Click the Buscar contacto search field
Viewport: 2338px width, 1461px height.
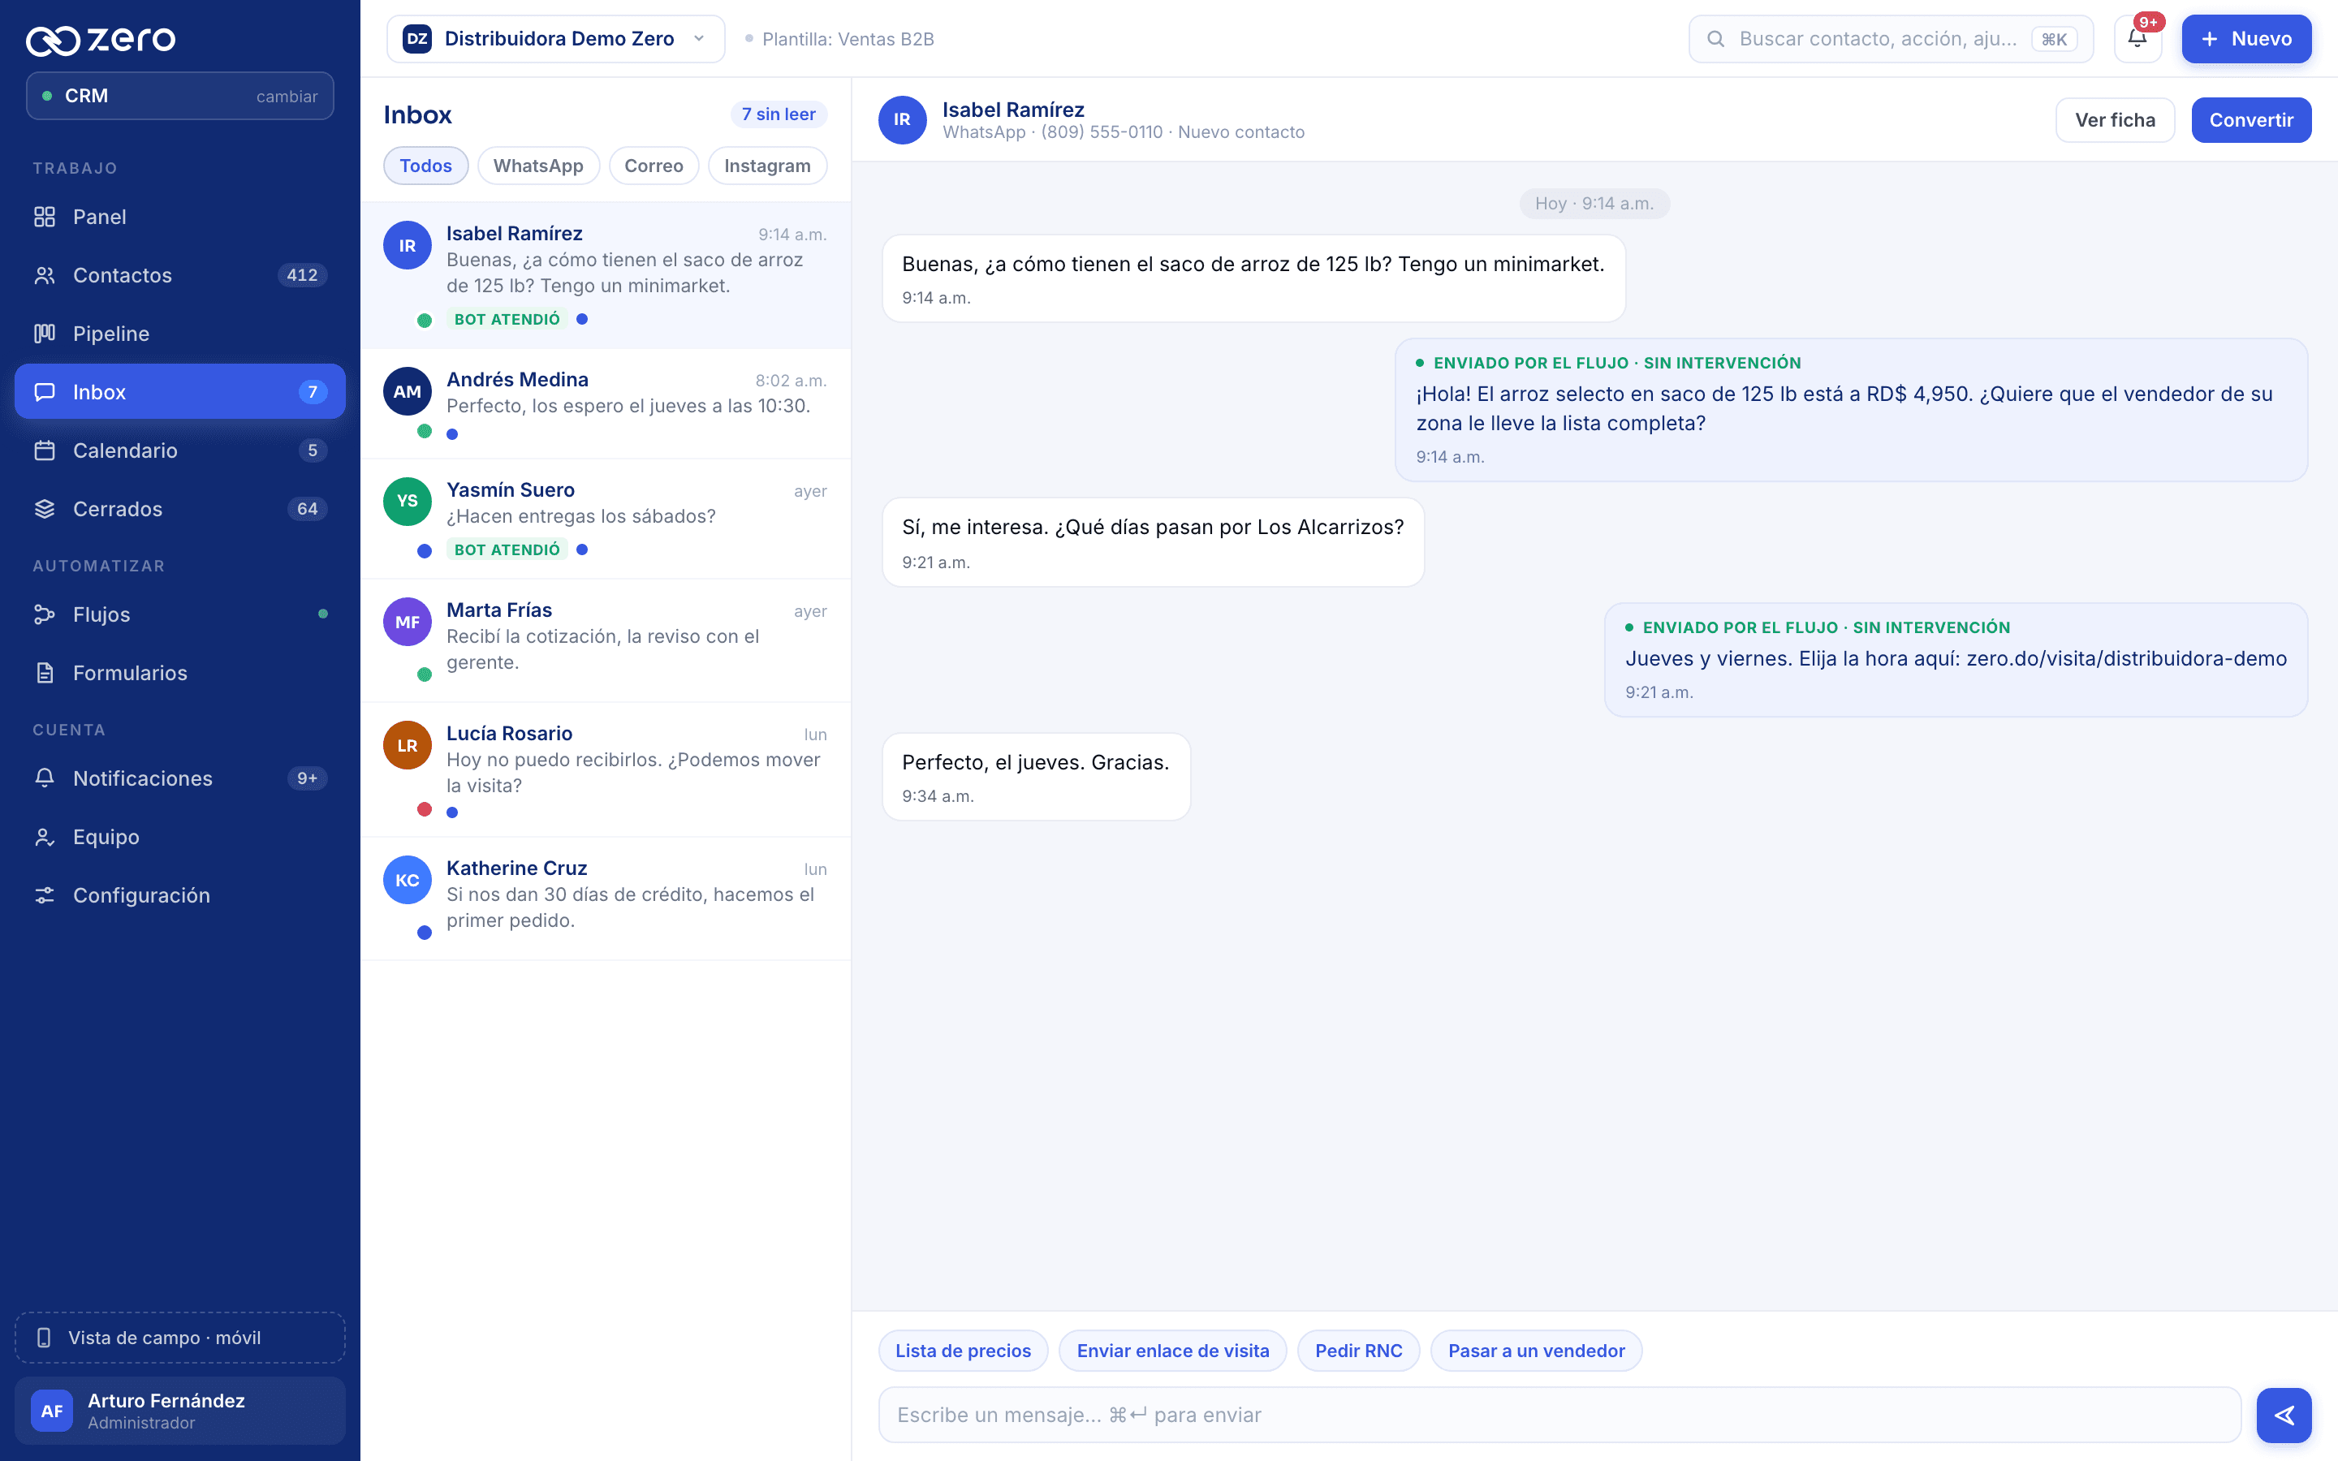[x=1891, y=39]
